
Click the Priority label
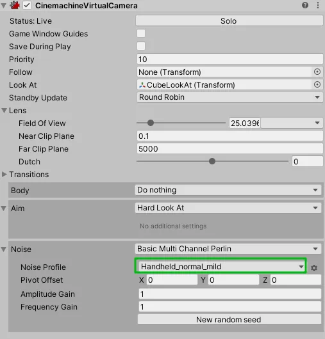(x=21, y=59)
